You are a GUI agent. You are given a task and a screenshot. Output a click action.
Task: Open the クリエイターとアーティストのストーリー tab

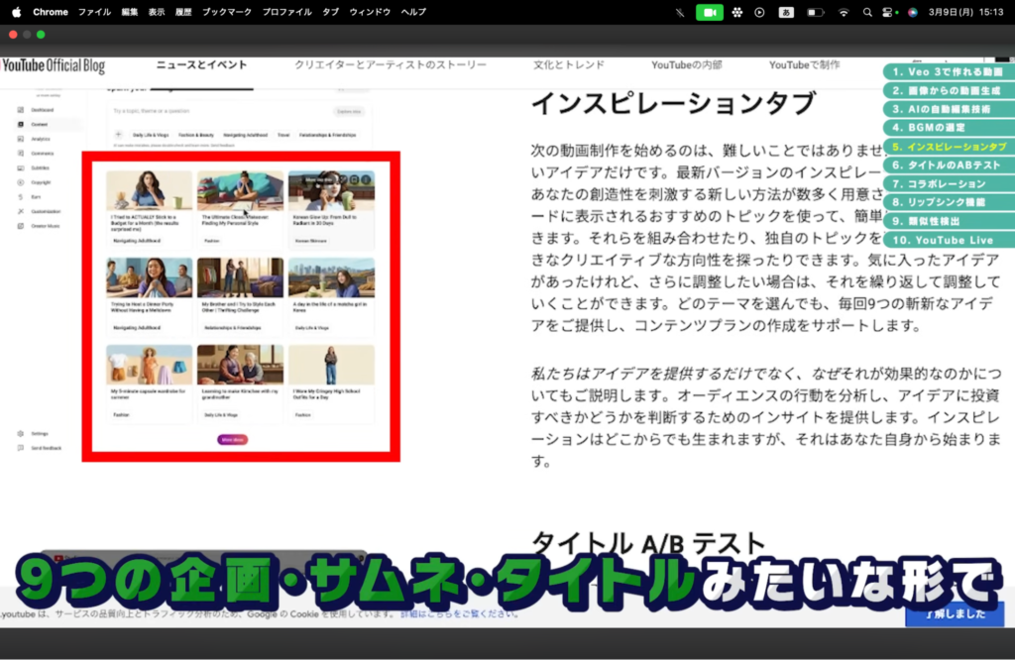[391, 65]
